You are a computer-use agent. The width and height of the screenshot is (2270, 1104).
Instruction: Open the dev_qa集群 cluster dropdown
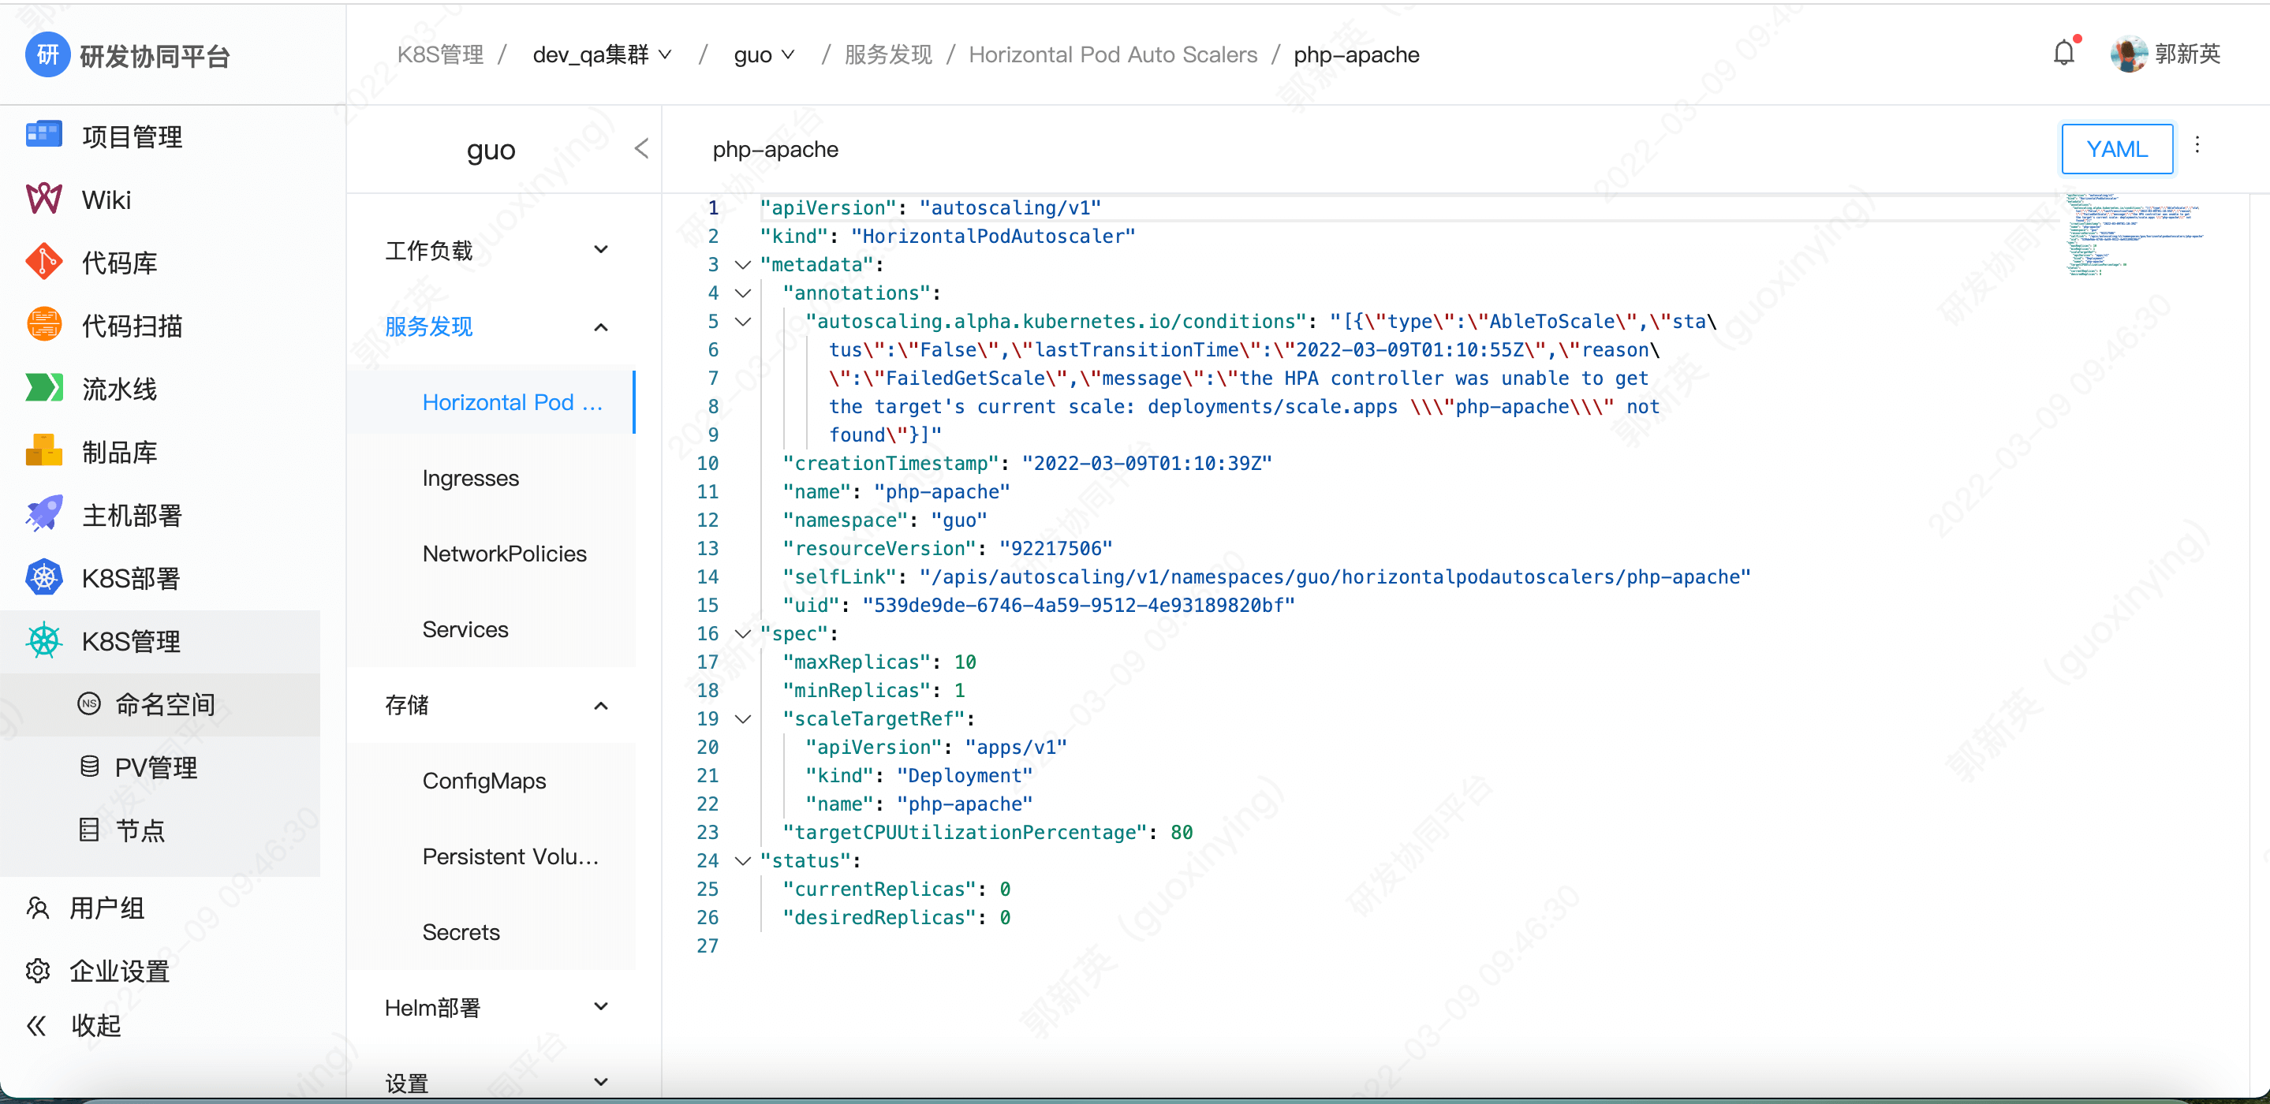pos(602,54)
